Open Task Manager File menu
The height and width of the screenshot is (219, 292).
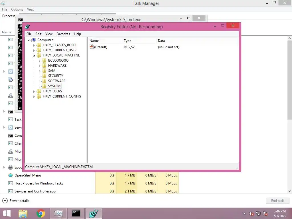point(5,9)
